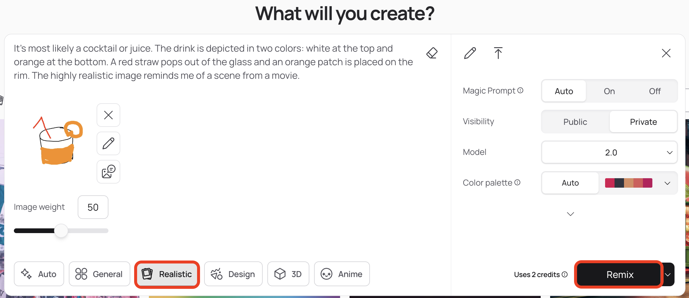Click the upload arrow icon
Image resolution: width=689 pixels, height=298 pixels.
tap(498, 53)
